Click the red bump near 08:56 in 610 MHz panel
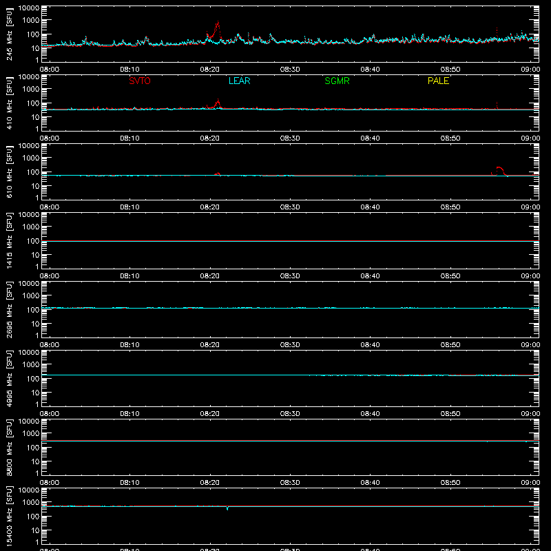This screenshot has width=551, height=551. click(499, 171)
